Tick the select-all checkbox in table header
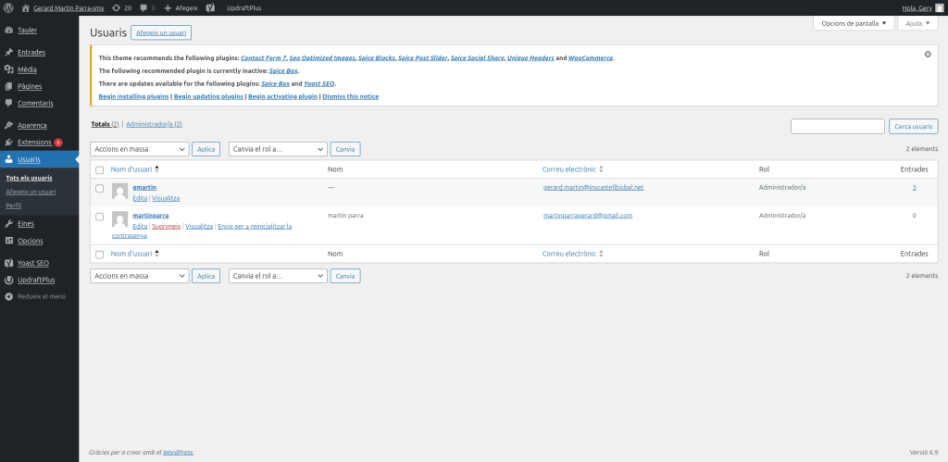Screen dimensions: 948x462 pos(100,169)
